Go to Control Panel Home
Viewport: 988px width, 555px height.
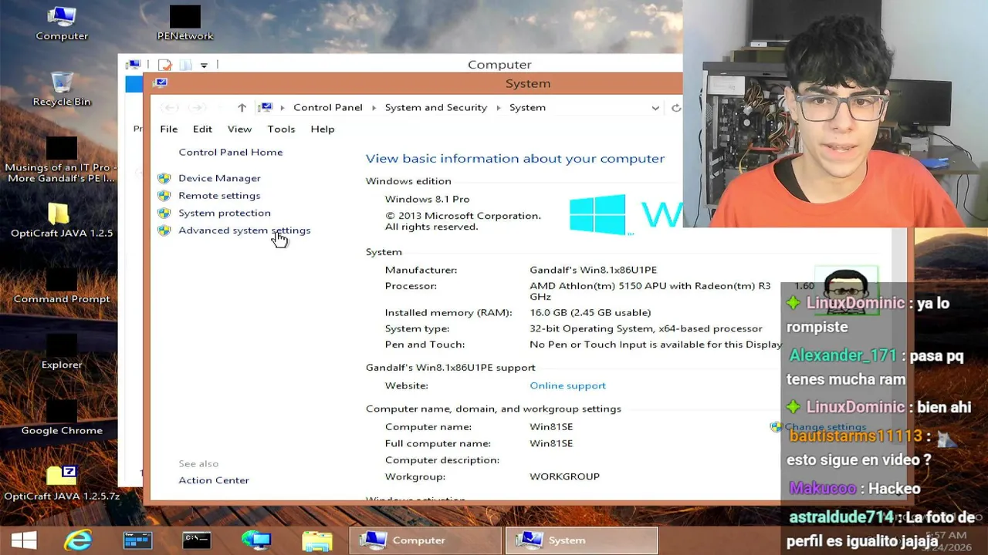tap(230, 152)
